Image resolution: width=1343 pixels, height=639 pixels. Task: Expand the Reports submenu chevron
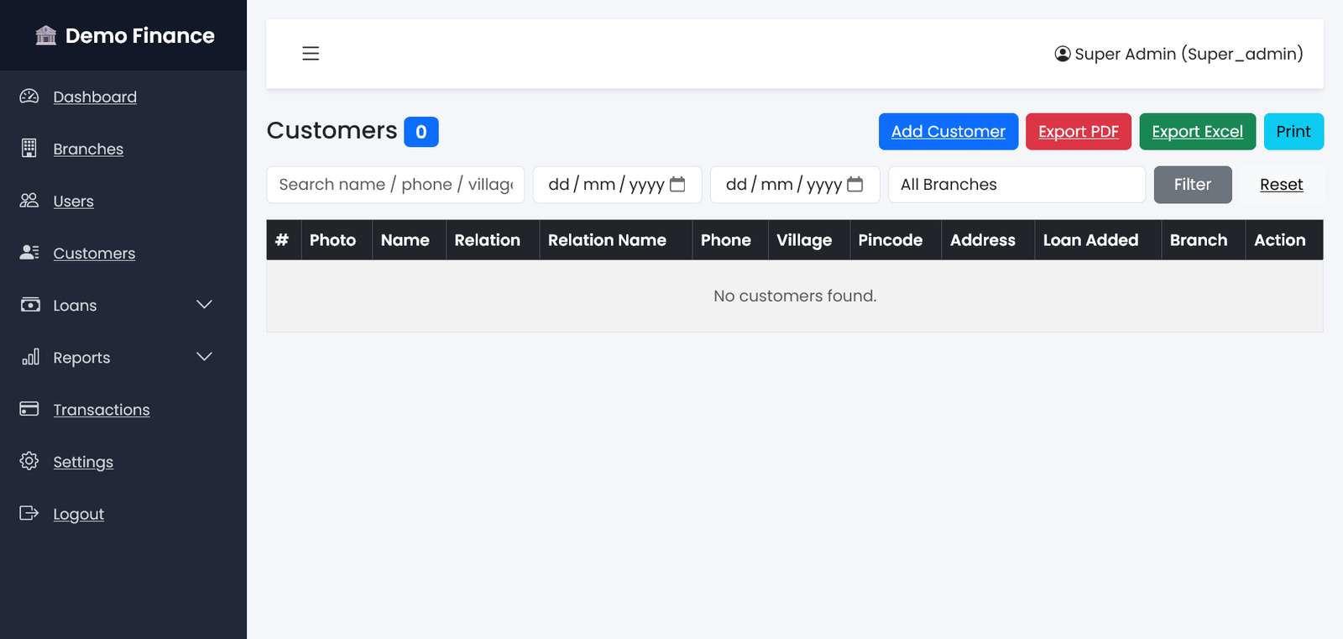click(x=204, y=356)
